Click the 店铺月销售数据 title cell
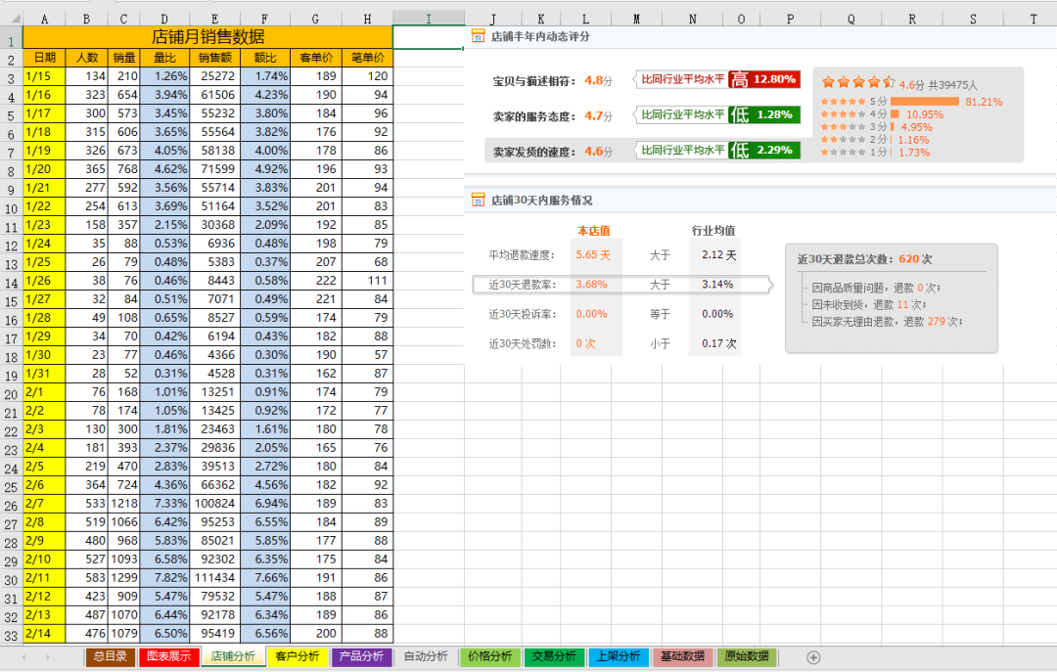Viewport: 1057px width, 672px height. (207, 36)
